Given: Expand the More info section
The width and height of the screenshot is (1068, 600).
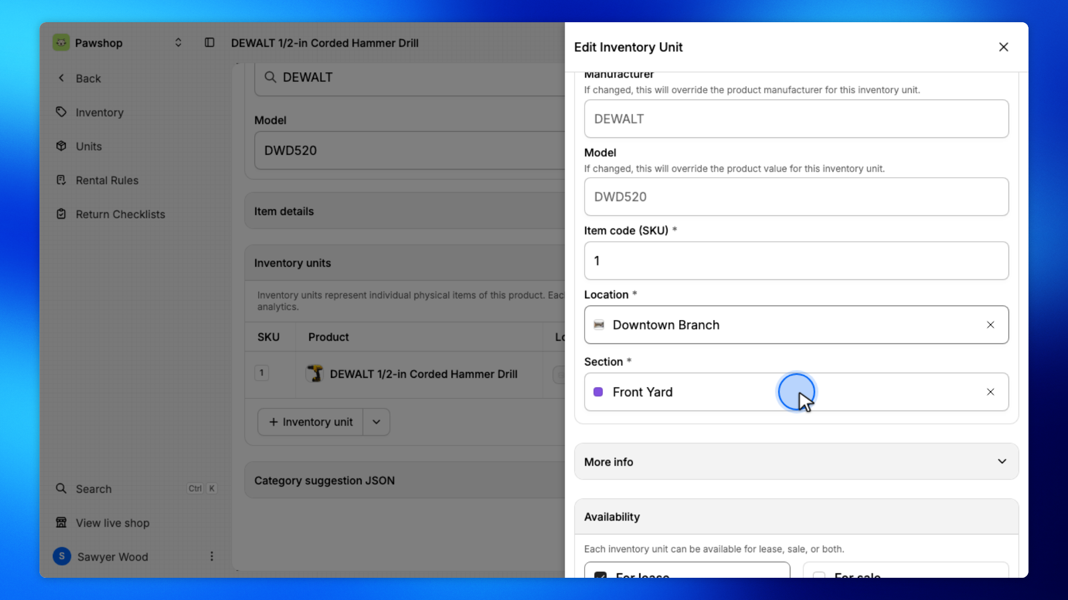Looking at the screenshot, I should 796,462.
